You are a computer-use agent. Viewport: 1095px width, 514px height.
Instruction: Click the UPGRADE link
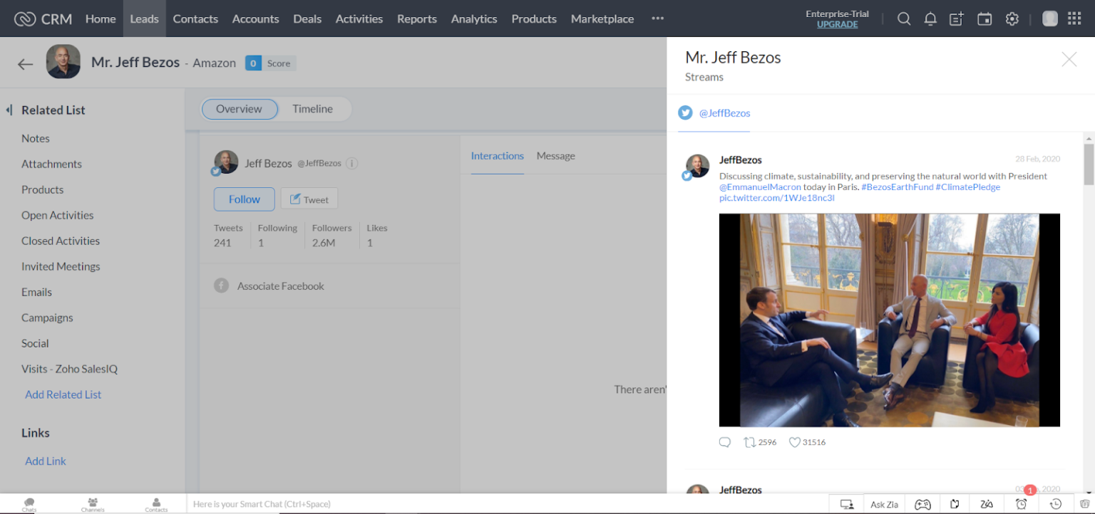point(836,23)
